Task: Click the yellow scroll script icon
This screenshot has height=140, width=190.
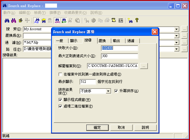Action: tap(113, 20)
